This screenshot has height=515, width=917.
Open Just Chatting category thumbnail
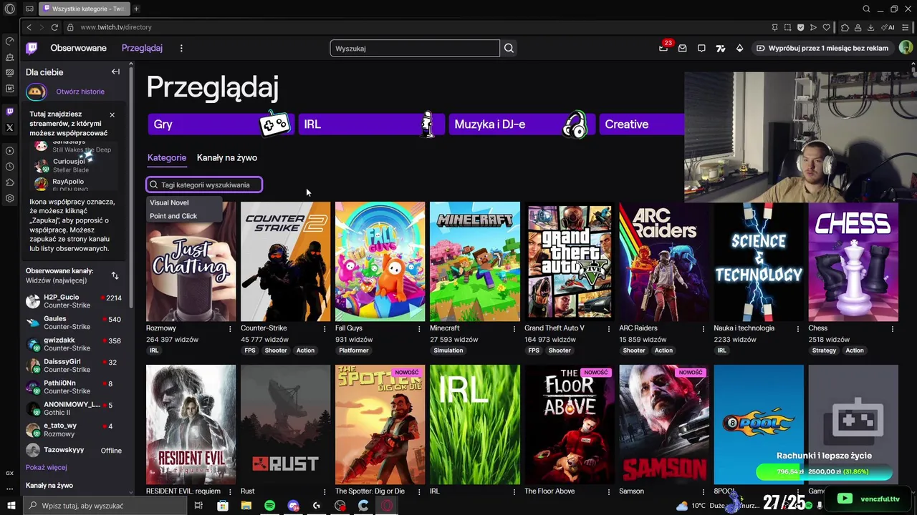point(191,262)
